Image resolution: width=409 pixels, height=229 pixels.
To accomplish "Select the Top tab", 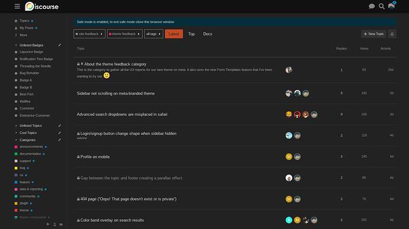I will (191, 34).
